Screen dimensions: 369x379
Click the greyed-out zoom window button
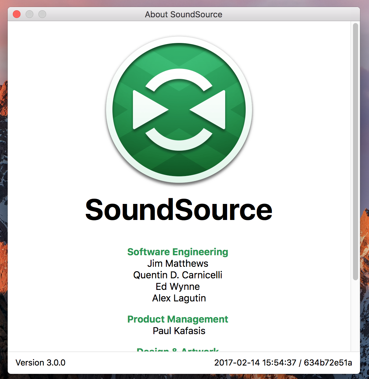click(42, 14)
